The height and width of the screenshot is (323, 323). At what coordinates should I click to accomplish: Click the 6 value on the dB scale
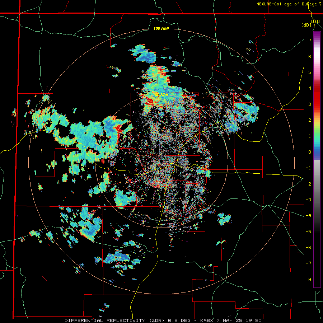point(310,56)
